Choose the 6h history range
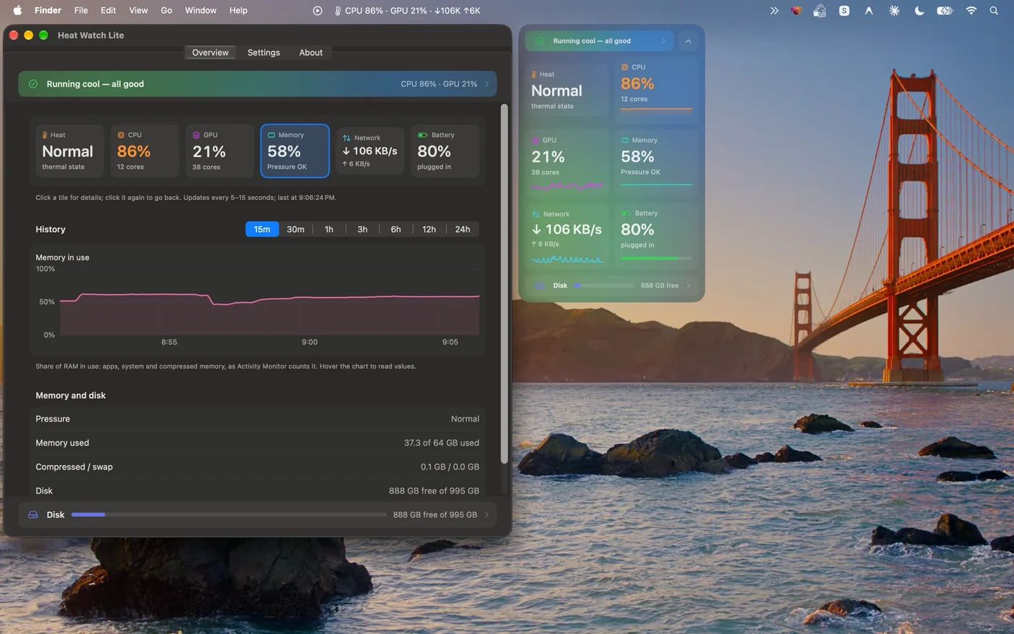1014x634 pixels. pyautogui.click(x=395, y=229)
